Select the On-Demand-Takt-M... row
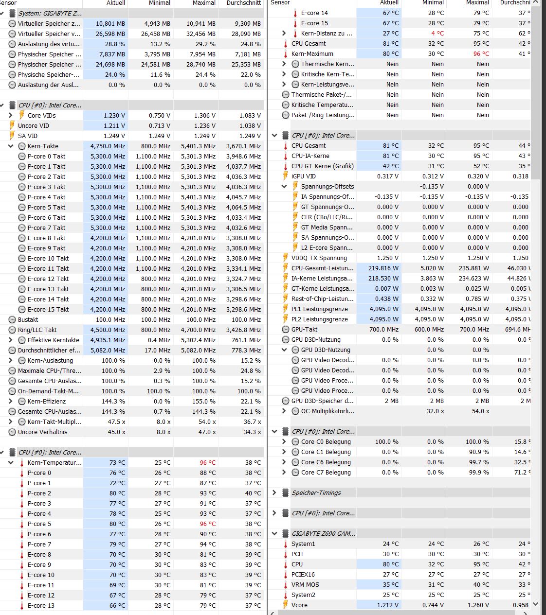The width and height of the screenshot is (546, 615). 132,391
